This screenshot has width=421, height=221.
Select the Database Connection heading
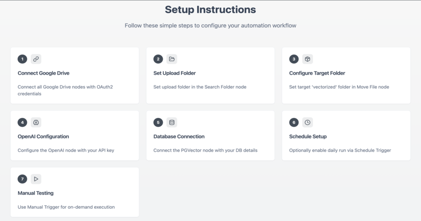click(179, 136)
